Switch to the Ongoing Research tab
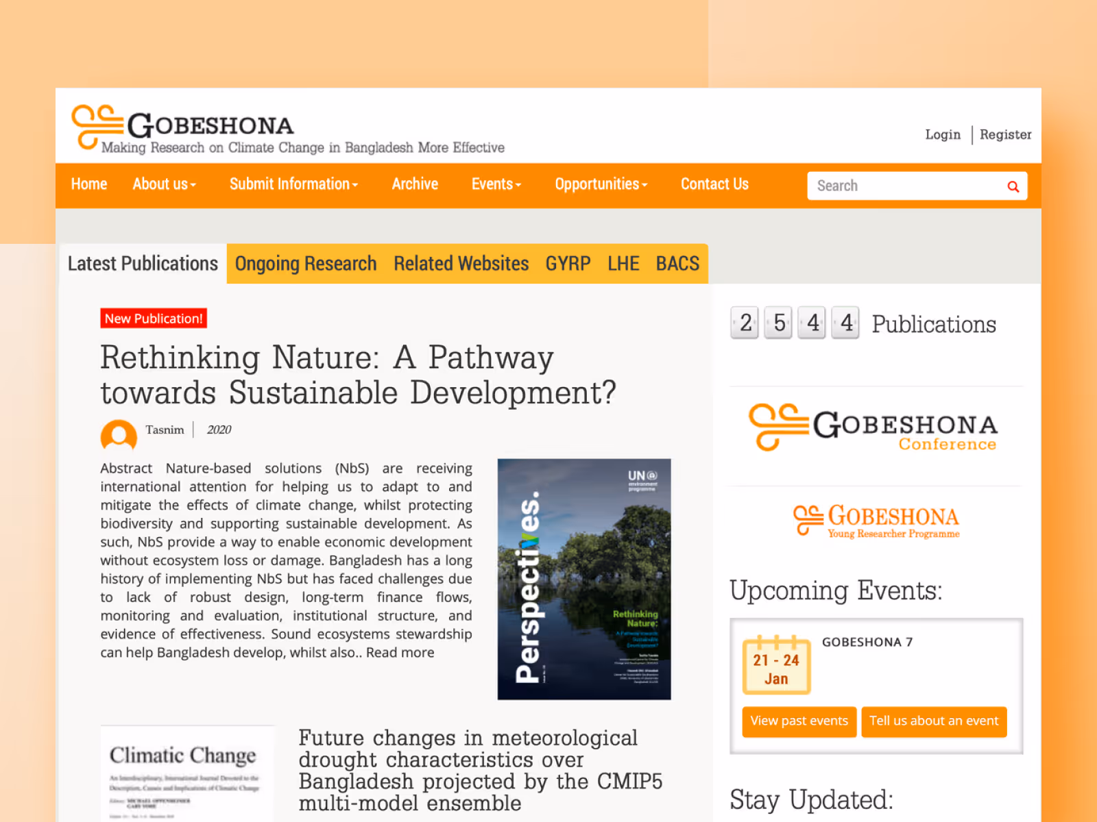Screen dimensions: 1097x822 coord(306,264)
